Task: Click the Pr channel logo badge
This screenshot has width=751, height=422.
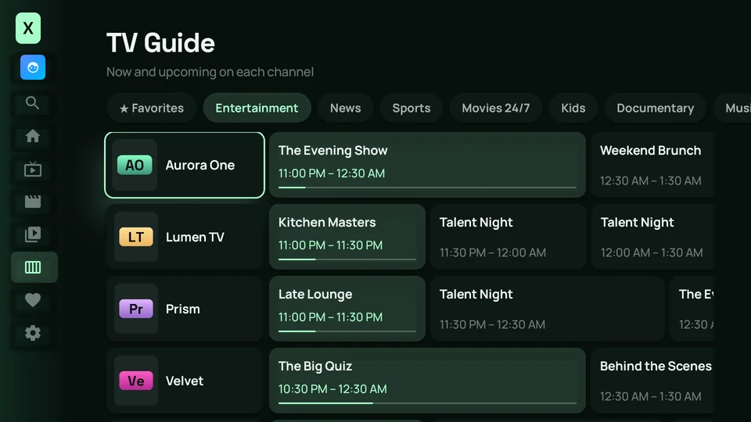Action: (136, 309)
